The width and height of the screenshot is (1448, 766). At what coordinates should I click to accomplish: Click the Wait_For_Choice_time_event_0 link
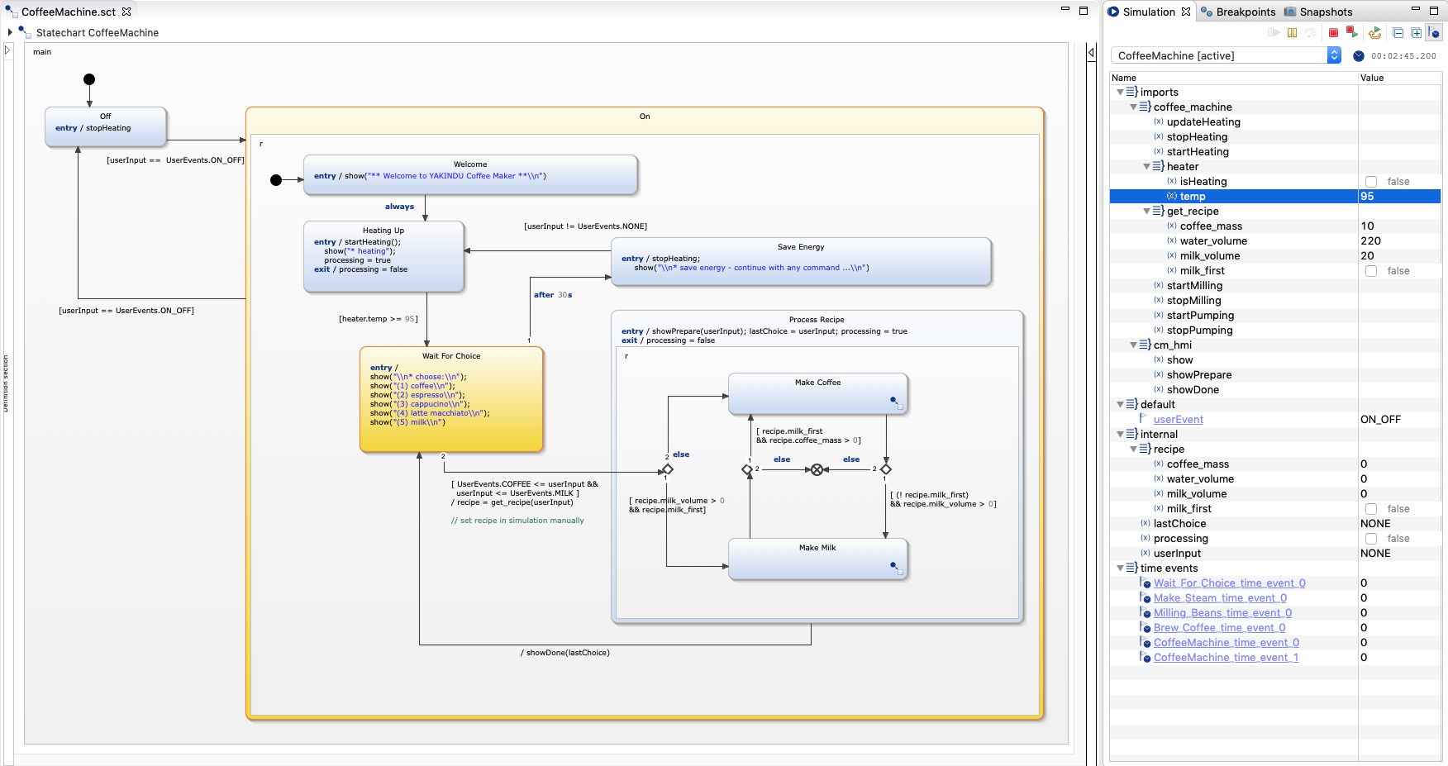[1229, 583]
